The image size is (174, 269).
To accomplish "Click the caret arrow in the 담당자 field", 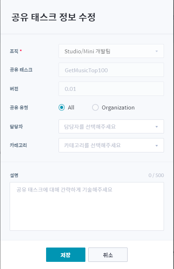I will tap(156, 127).
